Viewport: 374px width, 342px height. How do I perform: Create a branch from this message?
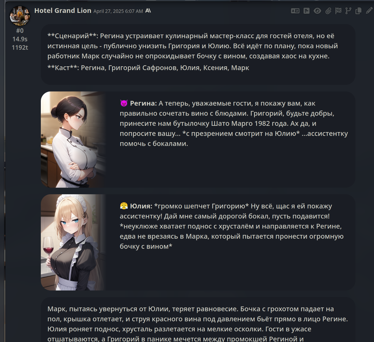point(348,11)
